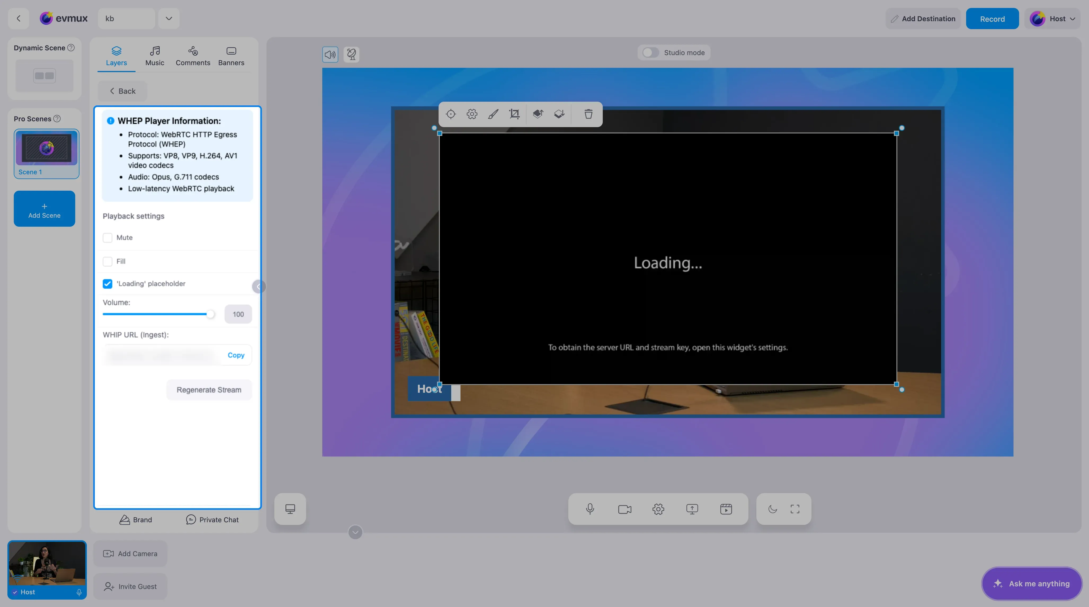Collapse the side panel with arrow handle
The image size is (1089, 607).
(258, 287)
